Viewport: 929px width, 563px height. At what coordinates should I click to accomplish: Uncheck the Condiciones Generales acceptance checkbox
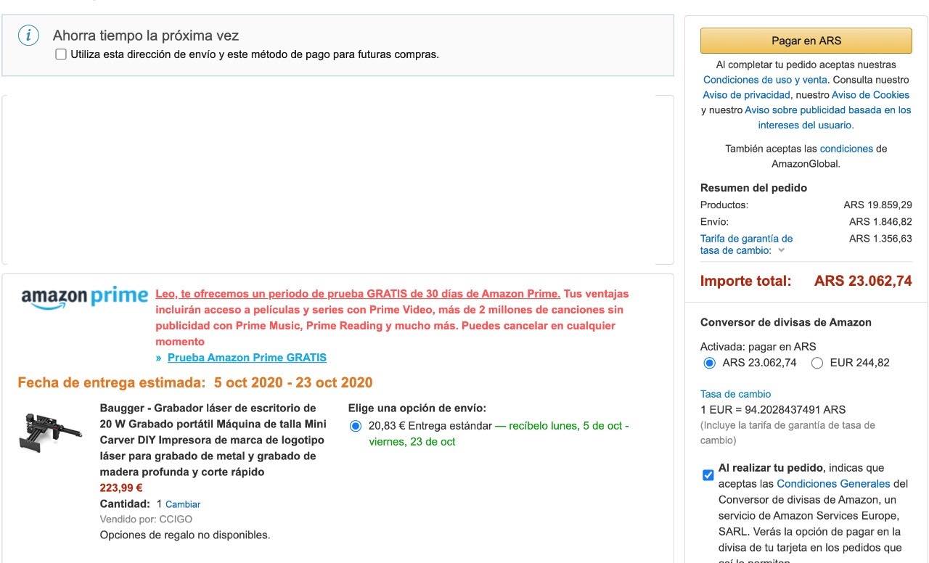click(708, 475)
